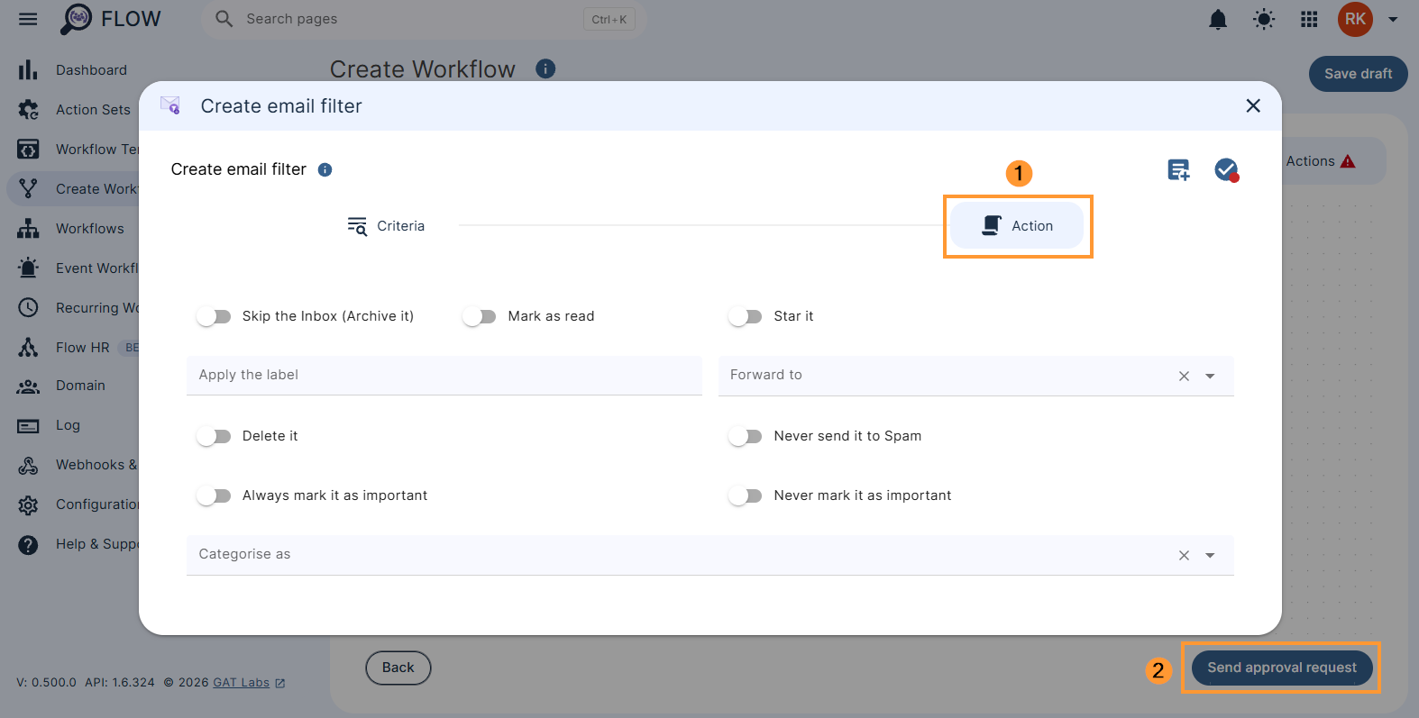Image resolution: width=1419 pixels, height=718 pixels.
Task: Expand the Categorise as dropdown arrow
Action: 1210,555
